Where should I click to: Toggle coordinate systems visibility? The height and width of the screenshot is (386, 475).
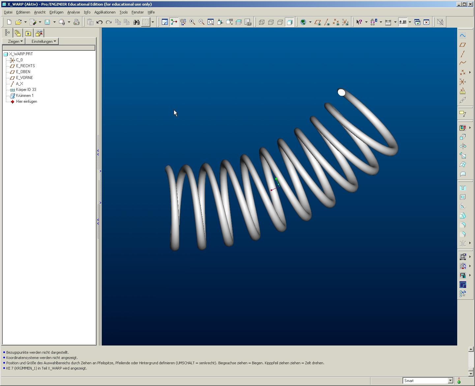coord(345,22)
